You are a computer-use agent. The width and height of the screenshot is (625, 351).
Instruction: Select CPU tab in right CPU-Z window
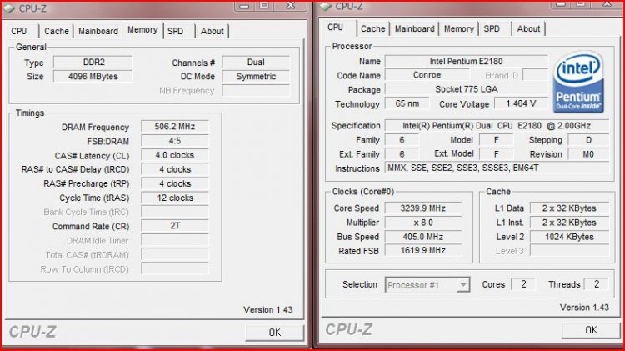pos(336,28)
